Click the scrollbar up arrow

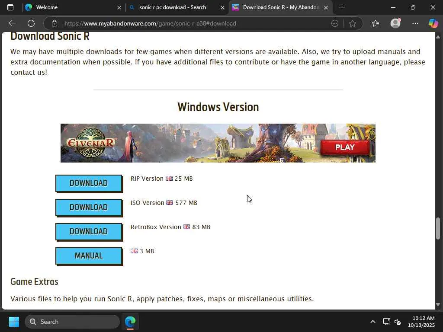438,37
